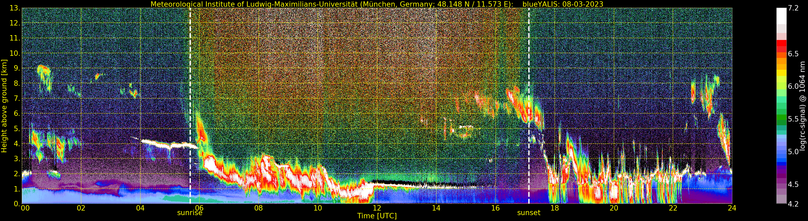The image size is (808, 221).
Task: Click the height axis tick label '2.'
Action: click(17, 174)
